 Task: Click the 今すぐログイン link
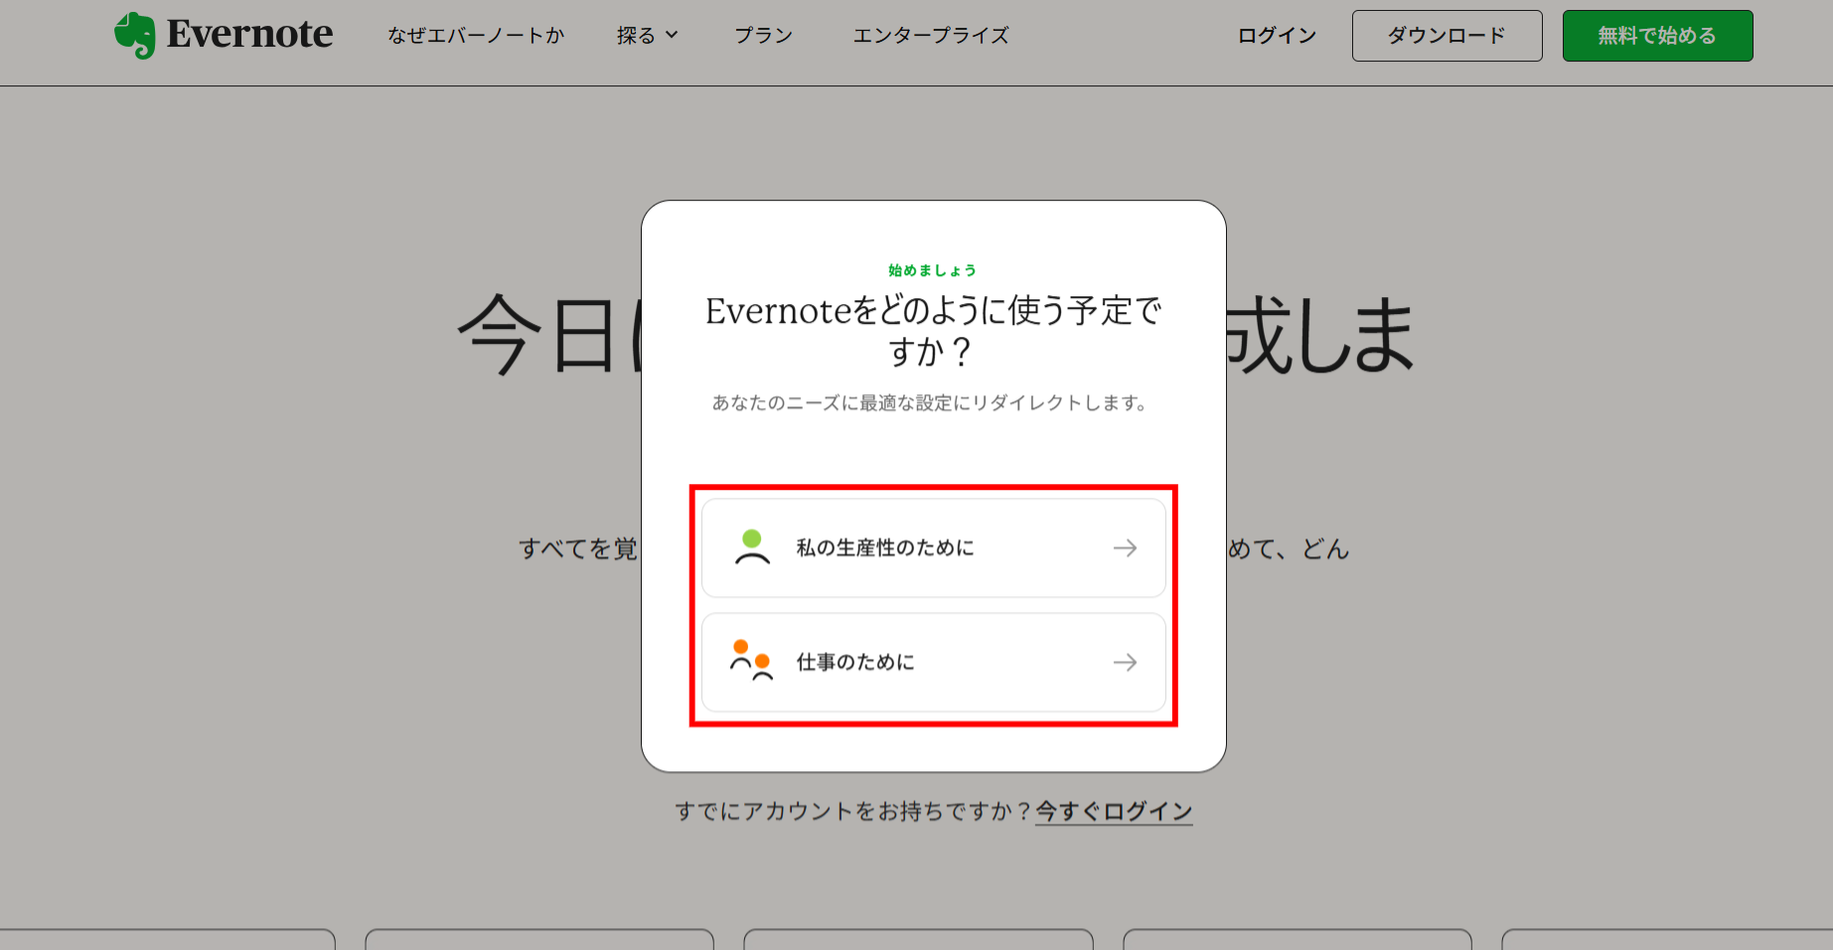pos(1112,810)
